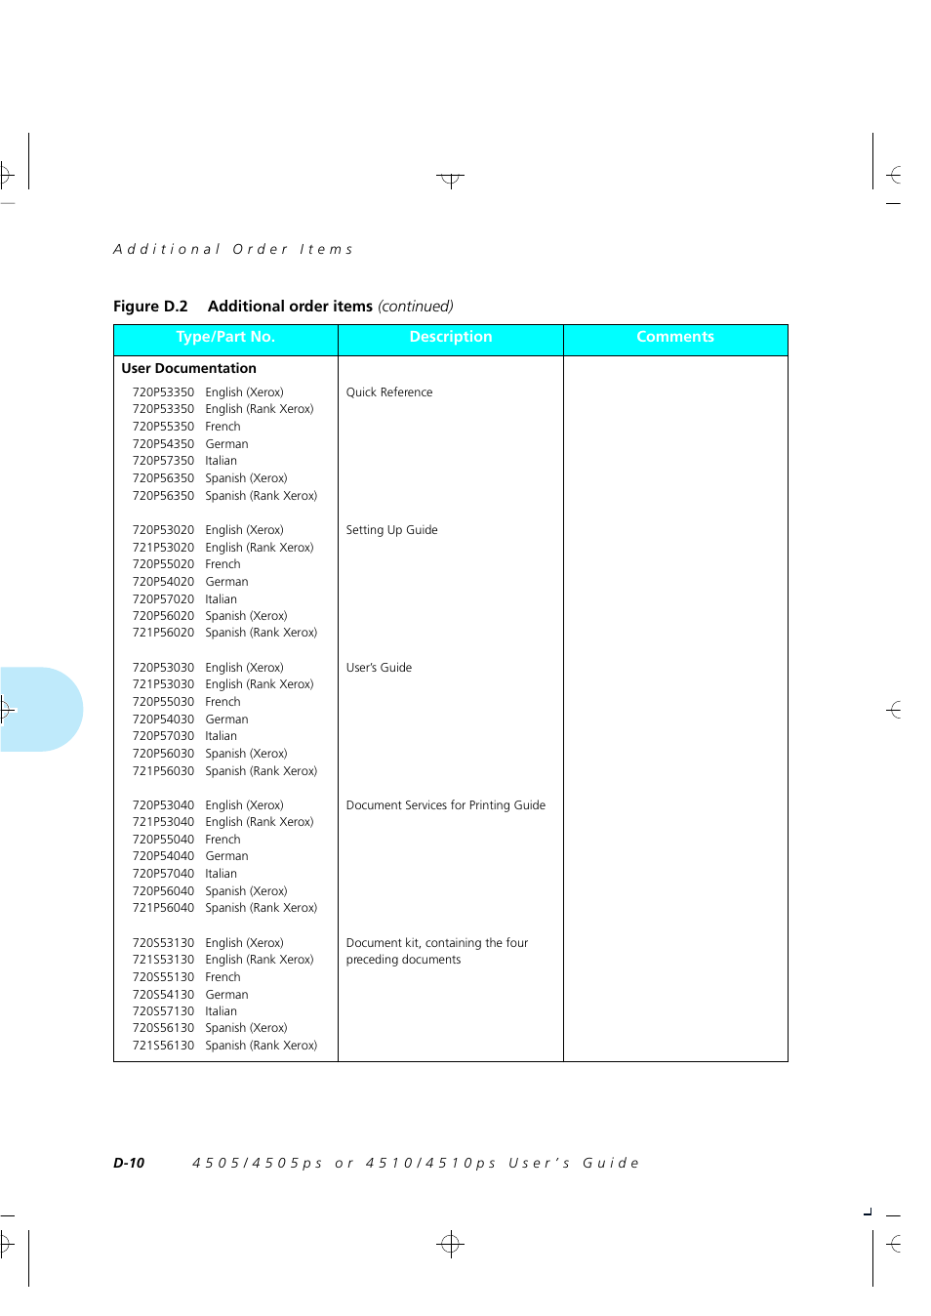Select part number 720S55130

pyautogui.click(x=163, y=977)
